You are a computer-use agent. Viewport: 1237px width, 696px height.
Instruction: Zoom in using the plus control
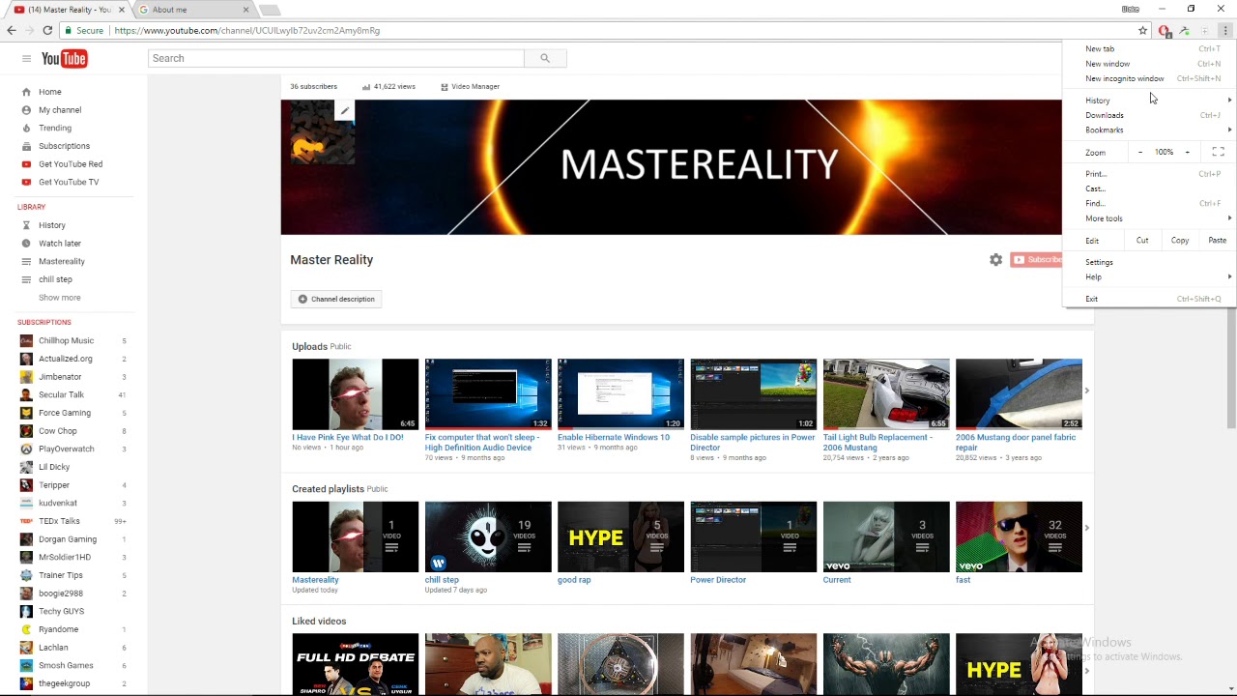1187,152
